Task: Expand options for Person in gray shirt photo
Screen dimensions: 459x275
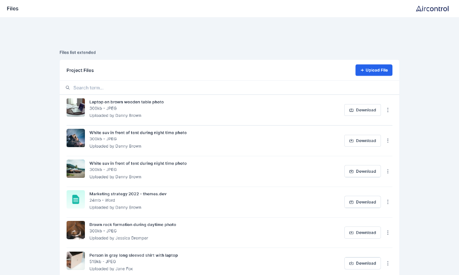Action: point(388,263)
